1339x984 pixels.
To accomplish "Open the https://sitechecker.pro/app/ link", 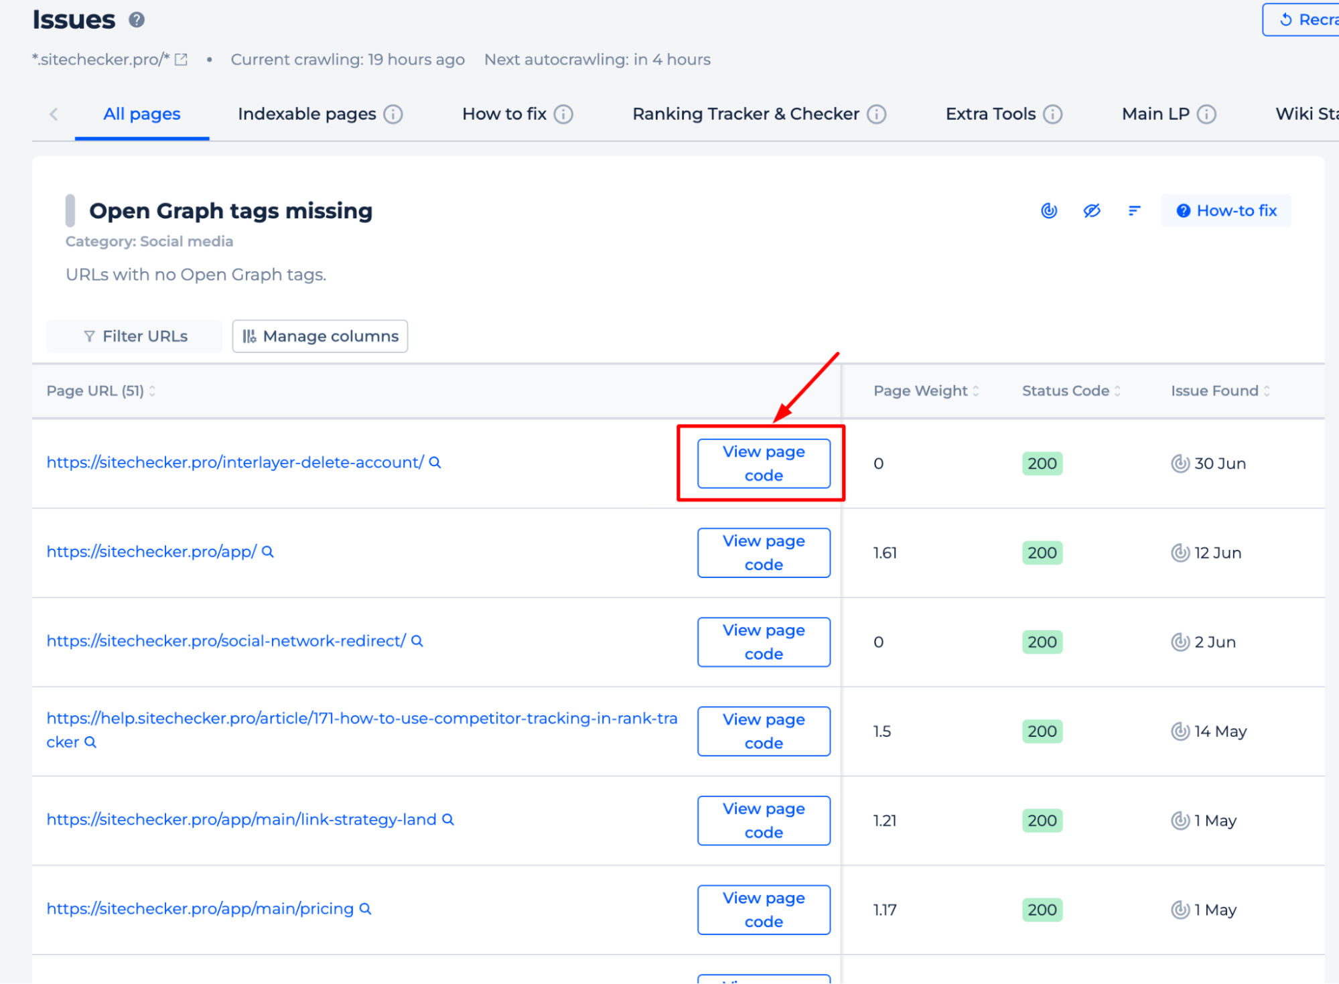I will [x=151, y=552].
